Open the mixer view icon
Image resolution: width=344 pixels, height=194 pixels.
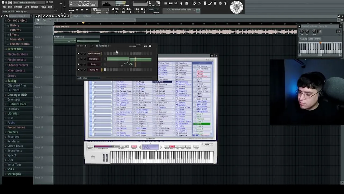click(187, 4)
